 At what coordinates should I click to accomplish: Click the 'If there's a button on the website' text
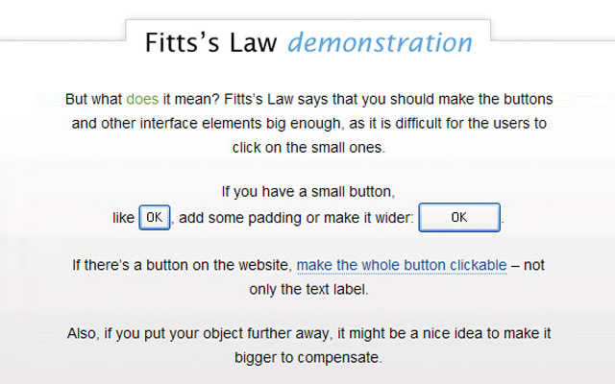click(x=183, y=265)
